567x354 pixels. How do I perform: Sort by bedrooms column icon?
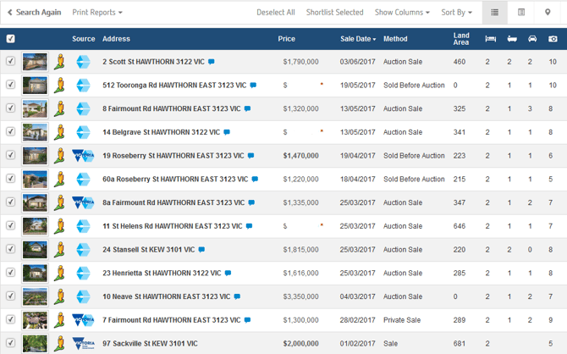coord(490,39)
